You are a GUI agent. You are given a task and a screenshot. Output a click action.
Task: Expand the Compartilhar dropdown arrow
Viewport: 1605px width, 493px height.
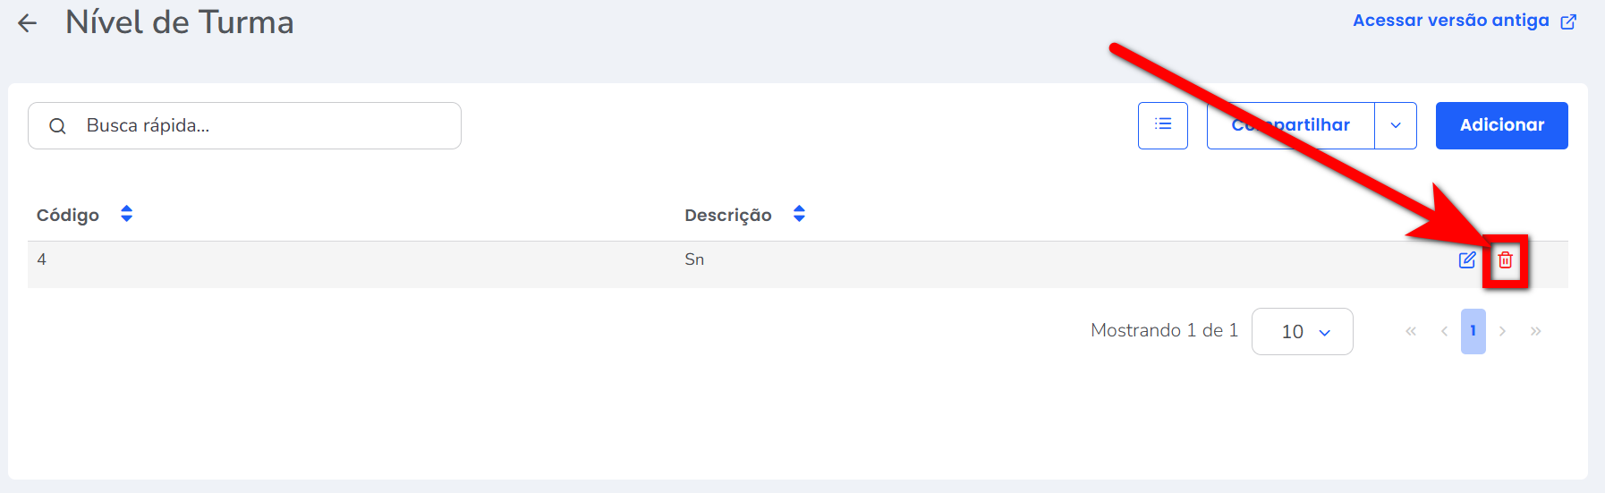coord(1396,125)
